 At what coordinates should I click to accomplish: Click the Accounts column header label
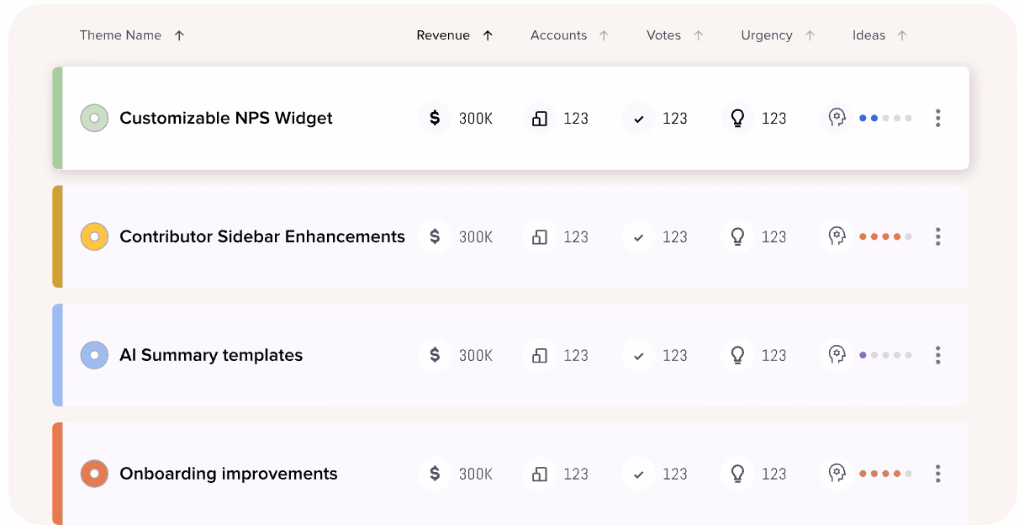558,35
